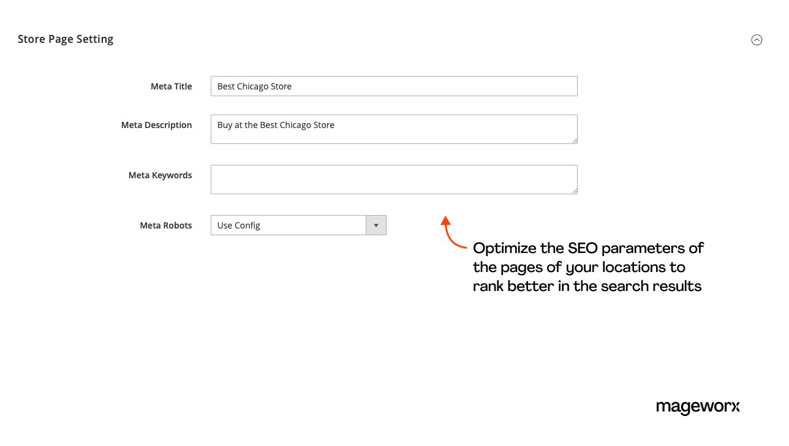Click the "Optimize the SEO parameters" text line

(588, 248)
